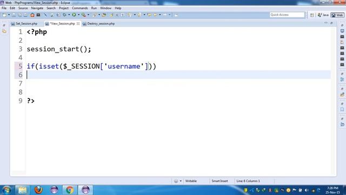The image size is (346, 195).
Task: Open the Window menu
Action: pos(105,8)
